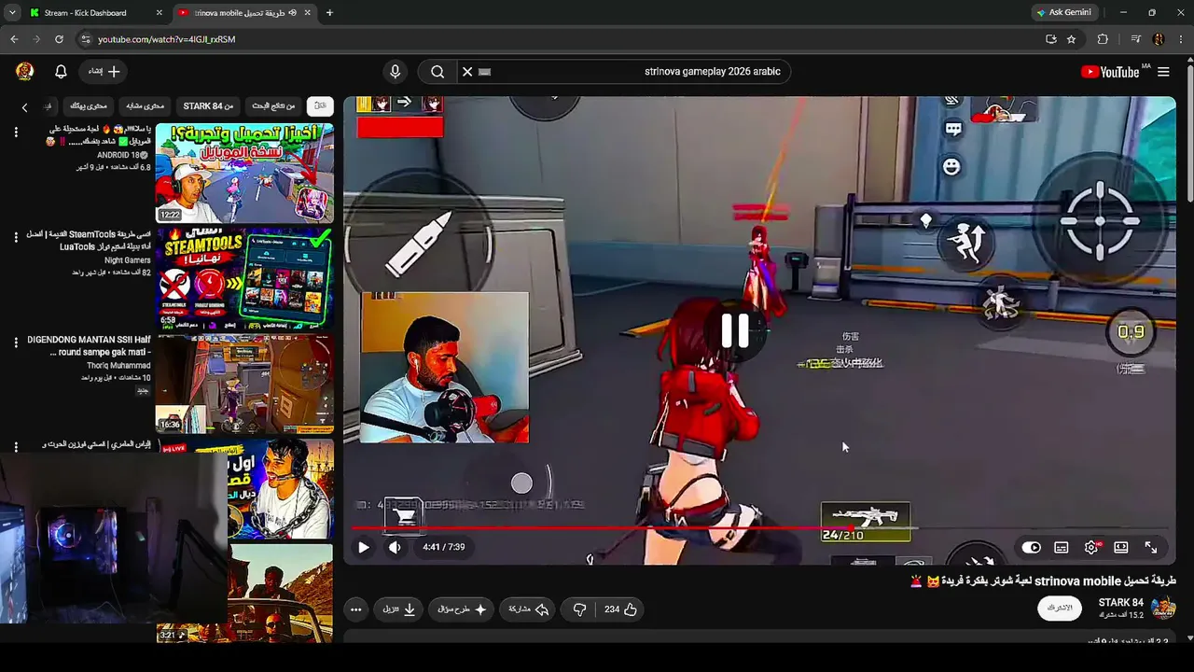The image size is (1194, 672).
Task: Go to the YouTube home logo
Action: click(1110, 72)
